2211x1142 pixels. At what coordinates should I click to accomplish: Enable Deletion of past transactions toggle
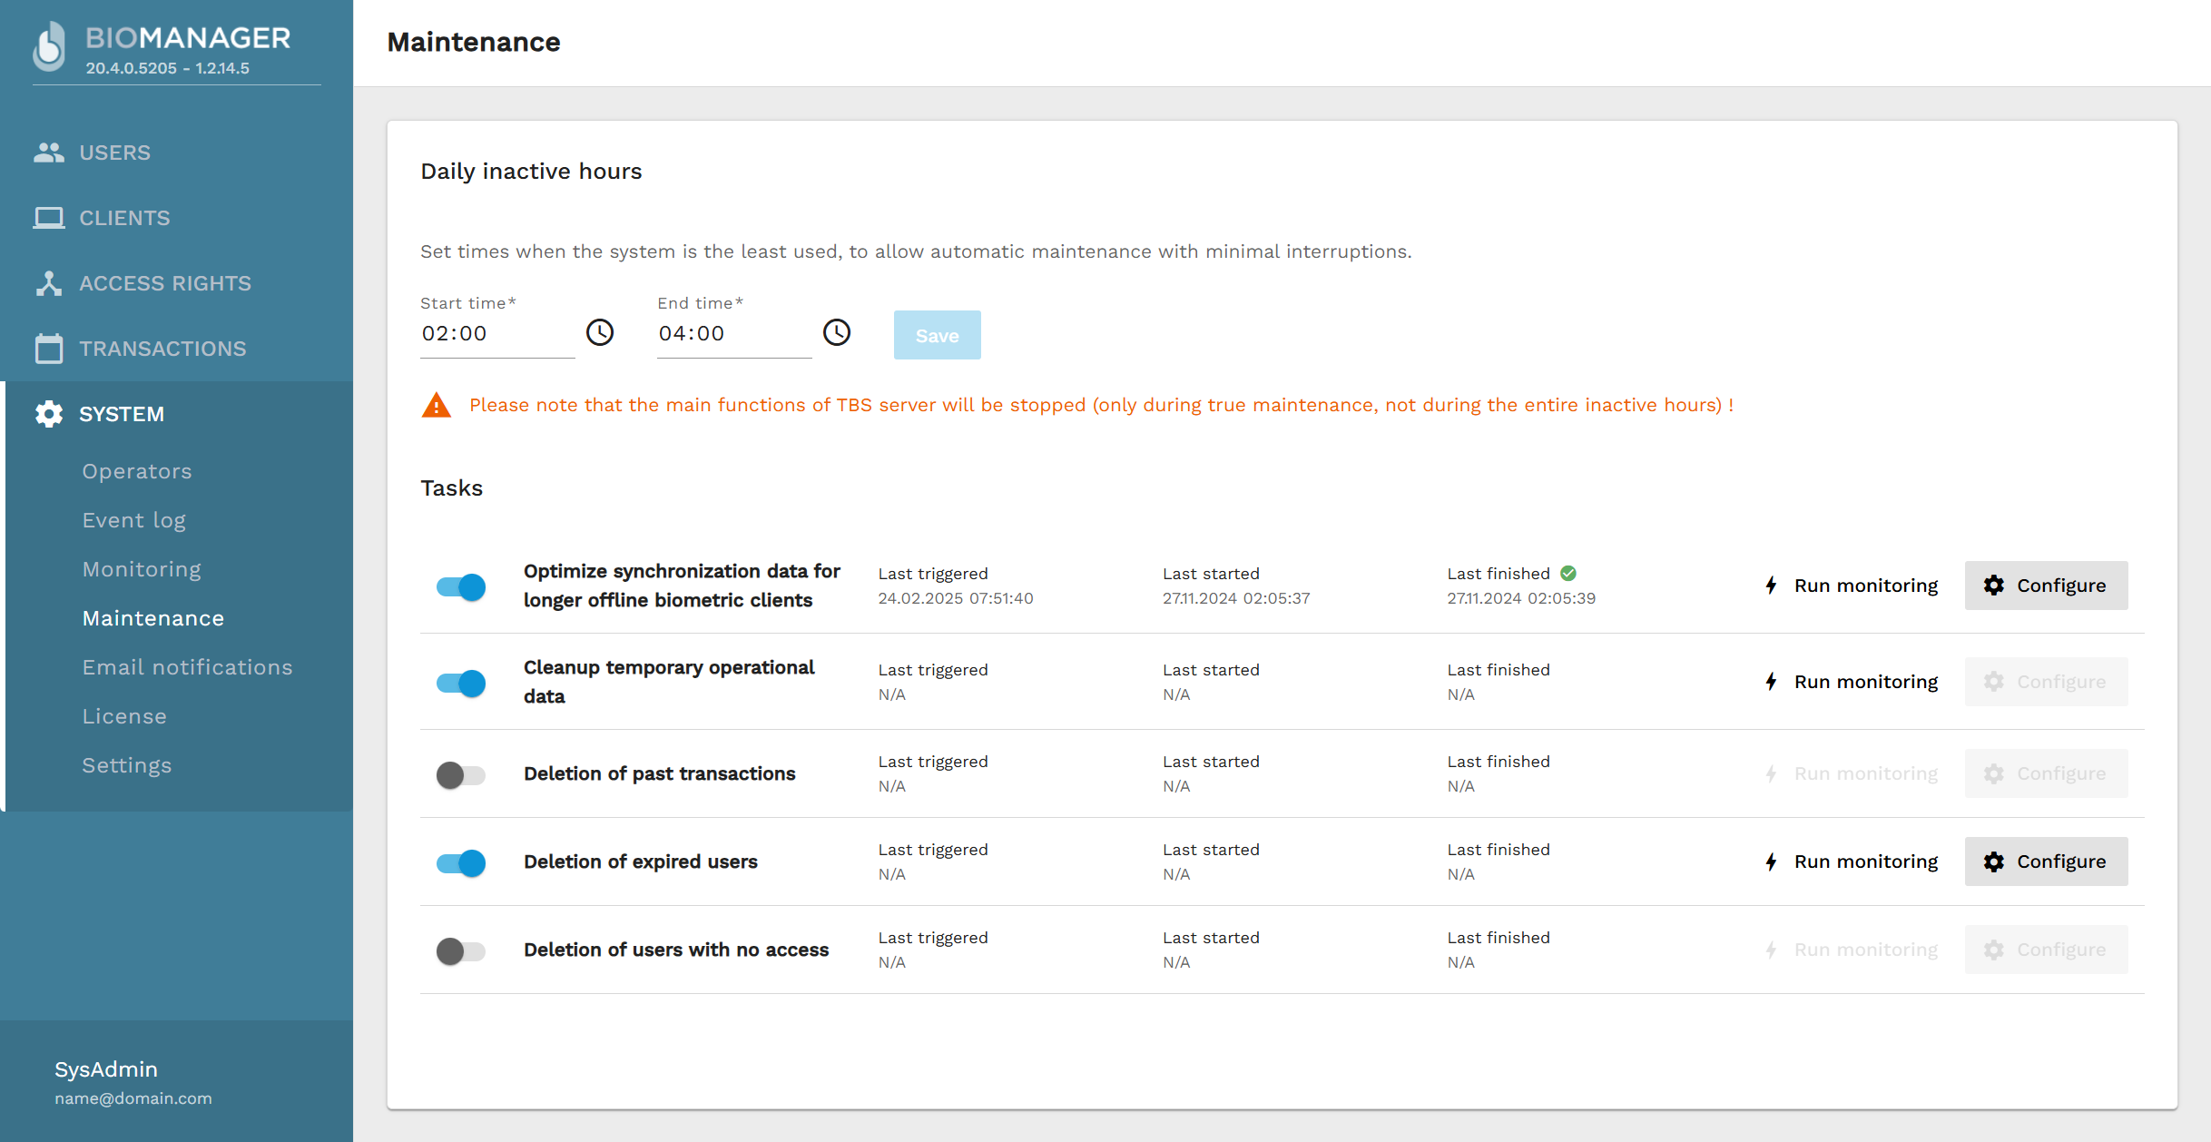coord(461,774)
